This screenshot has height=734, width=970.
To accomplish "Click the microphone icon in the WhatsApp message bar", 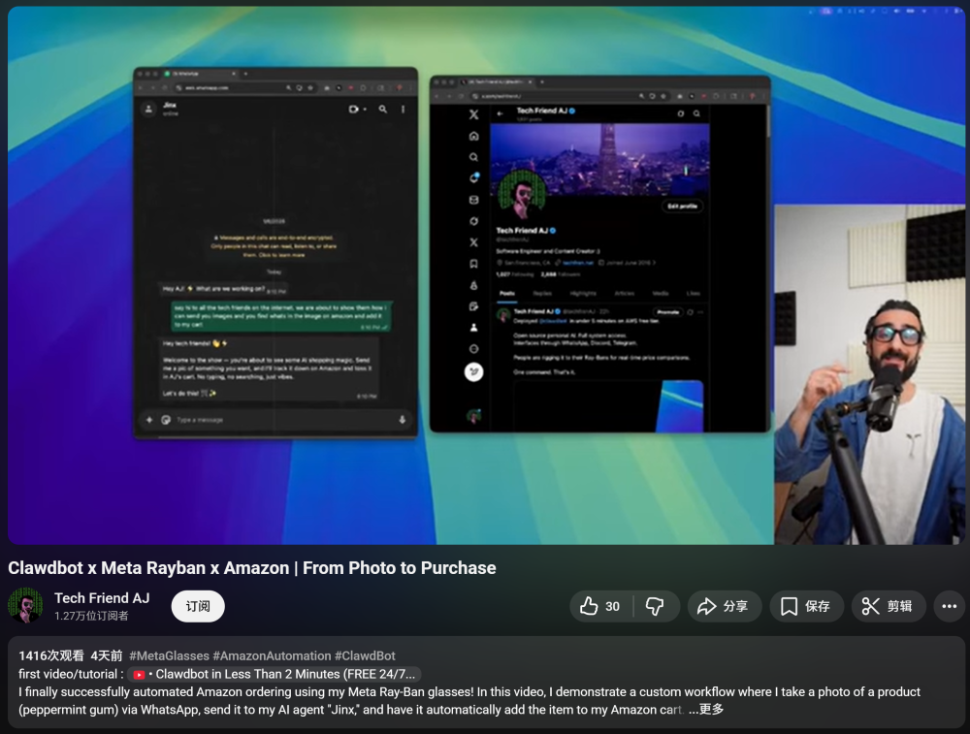I will pyautogui.click(x=403, y=420).
